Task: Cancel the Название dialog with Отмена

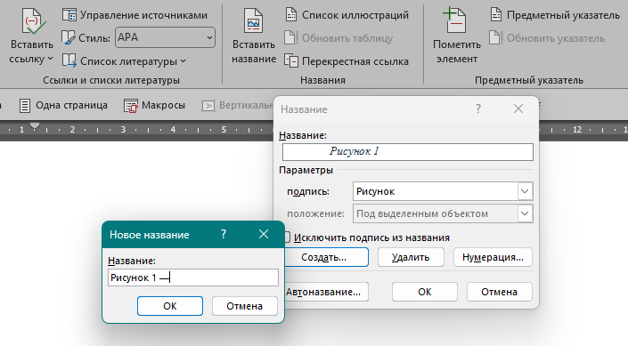Action: coord(499,292)
